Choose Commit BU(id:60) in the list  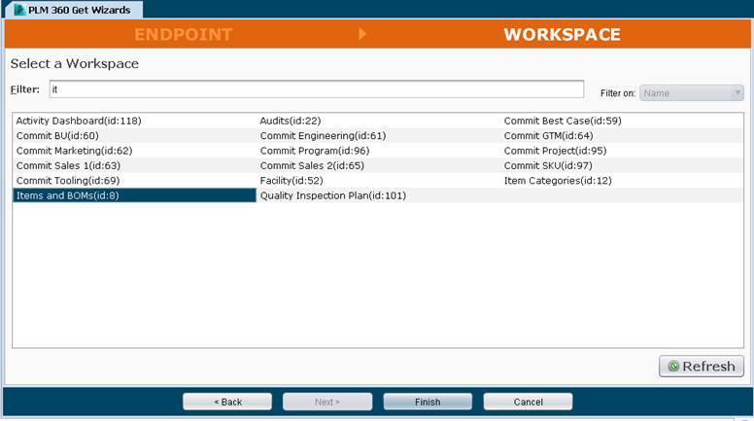(57, 136)
